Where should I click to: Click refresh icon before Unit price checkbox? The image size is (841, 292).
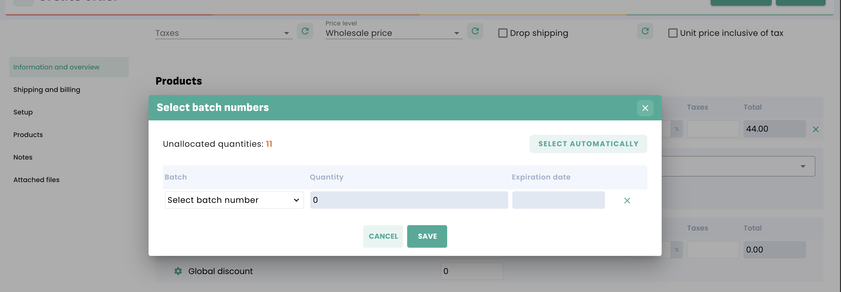coord(645,31)
